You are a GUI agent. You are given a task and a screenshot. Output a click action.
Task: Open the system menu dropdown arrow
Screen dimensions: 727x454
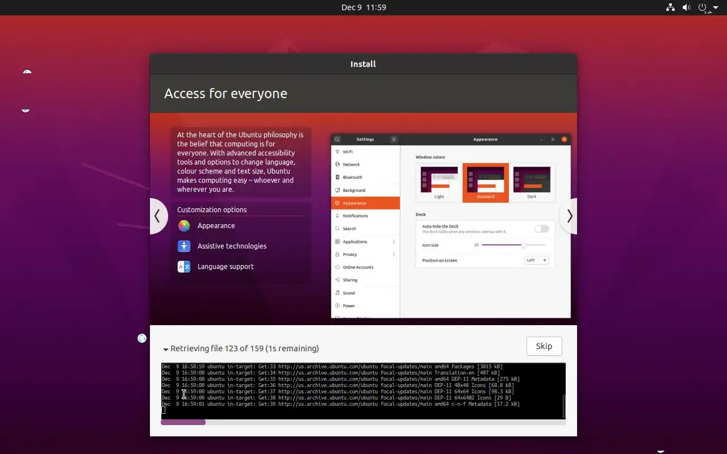pos(716,8)
